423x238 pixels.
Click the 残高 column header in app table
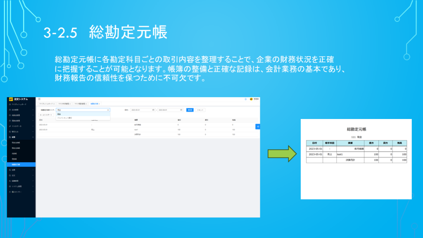[234, 120]
